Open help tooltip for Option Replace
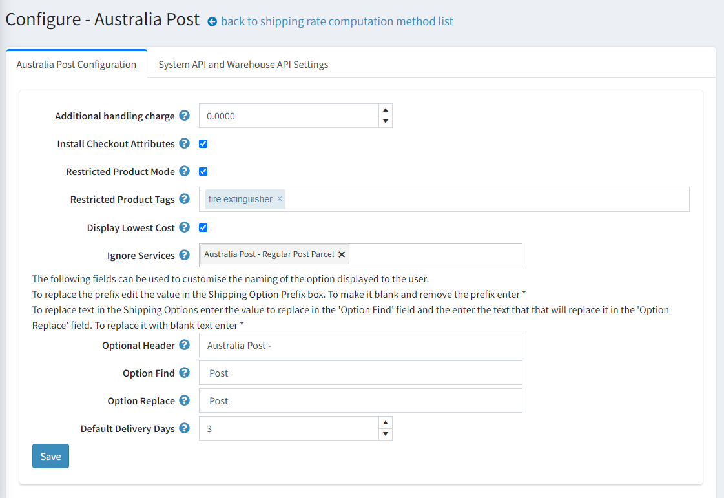Image resolution: width=724 pixels, height=498 pixels. 184,400
